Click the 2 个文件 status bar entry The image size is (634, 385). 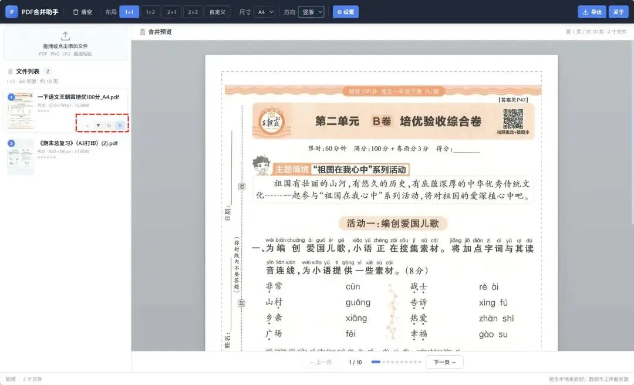click(x=32, y=379)
